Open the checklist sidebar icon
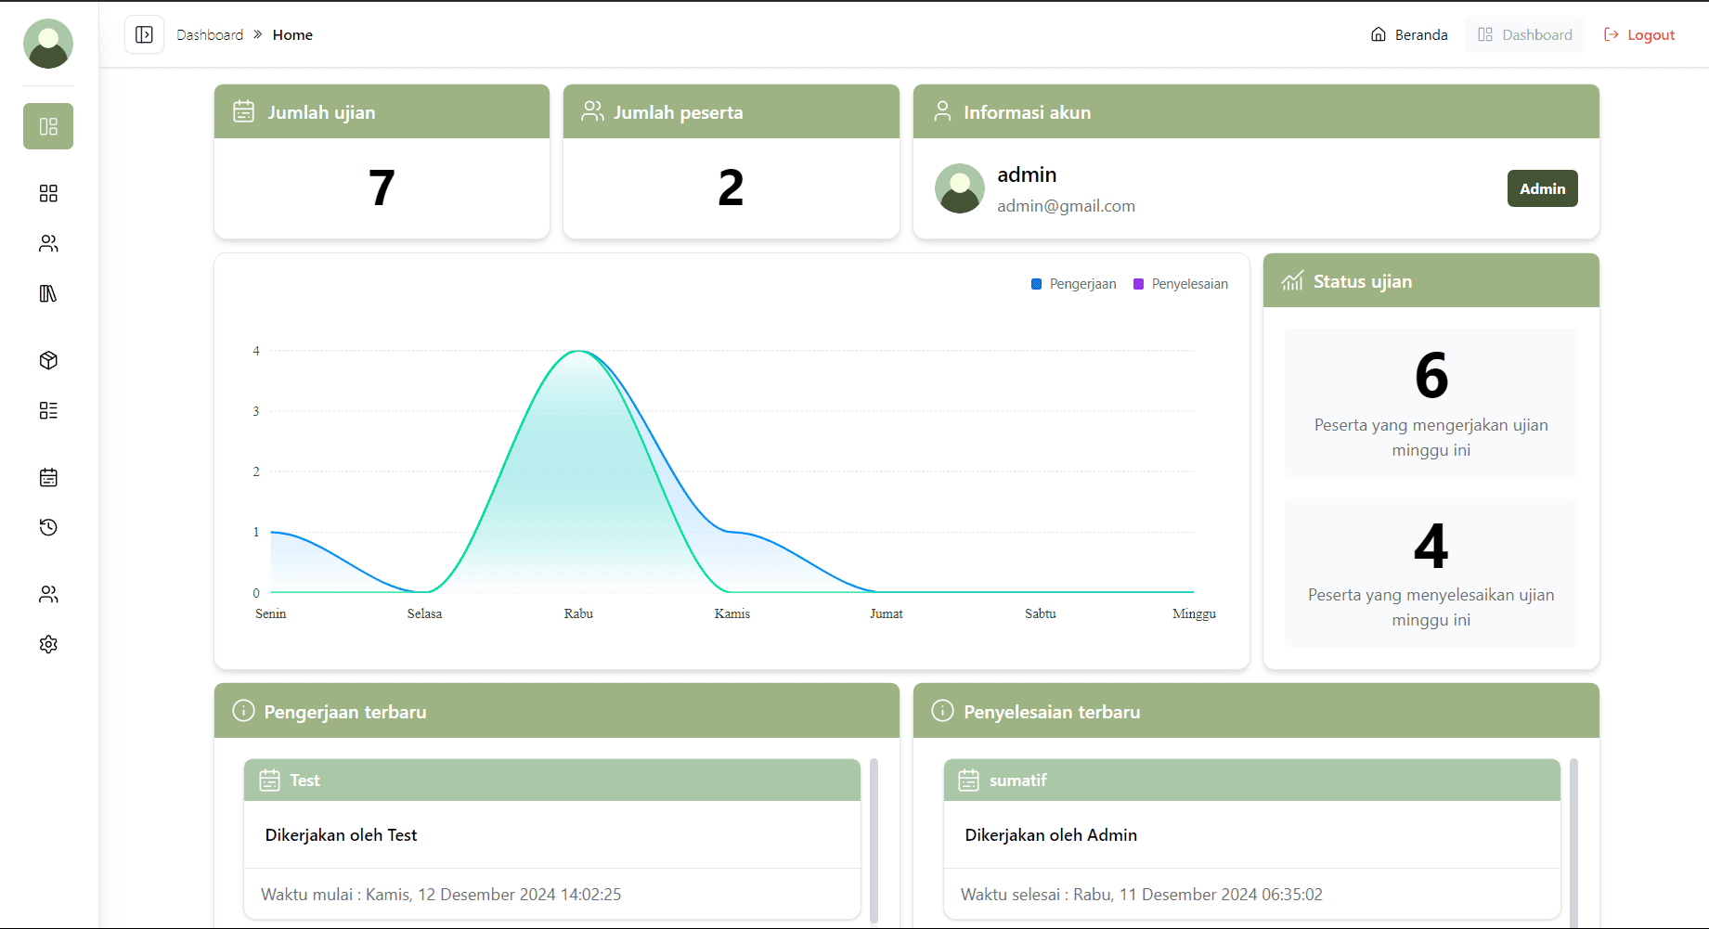Viewport: 1709px width, 929px height. tap(48, 410)
